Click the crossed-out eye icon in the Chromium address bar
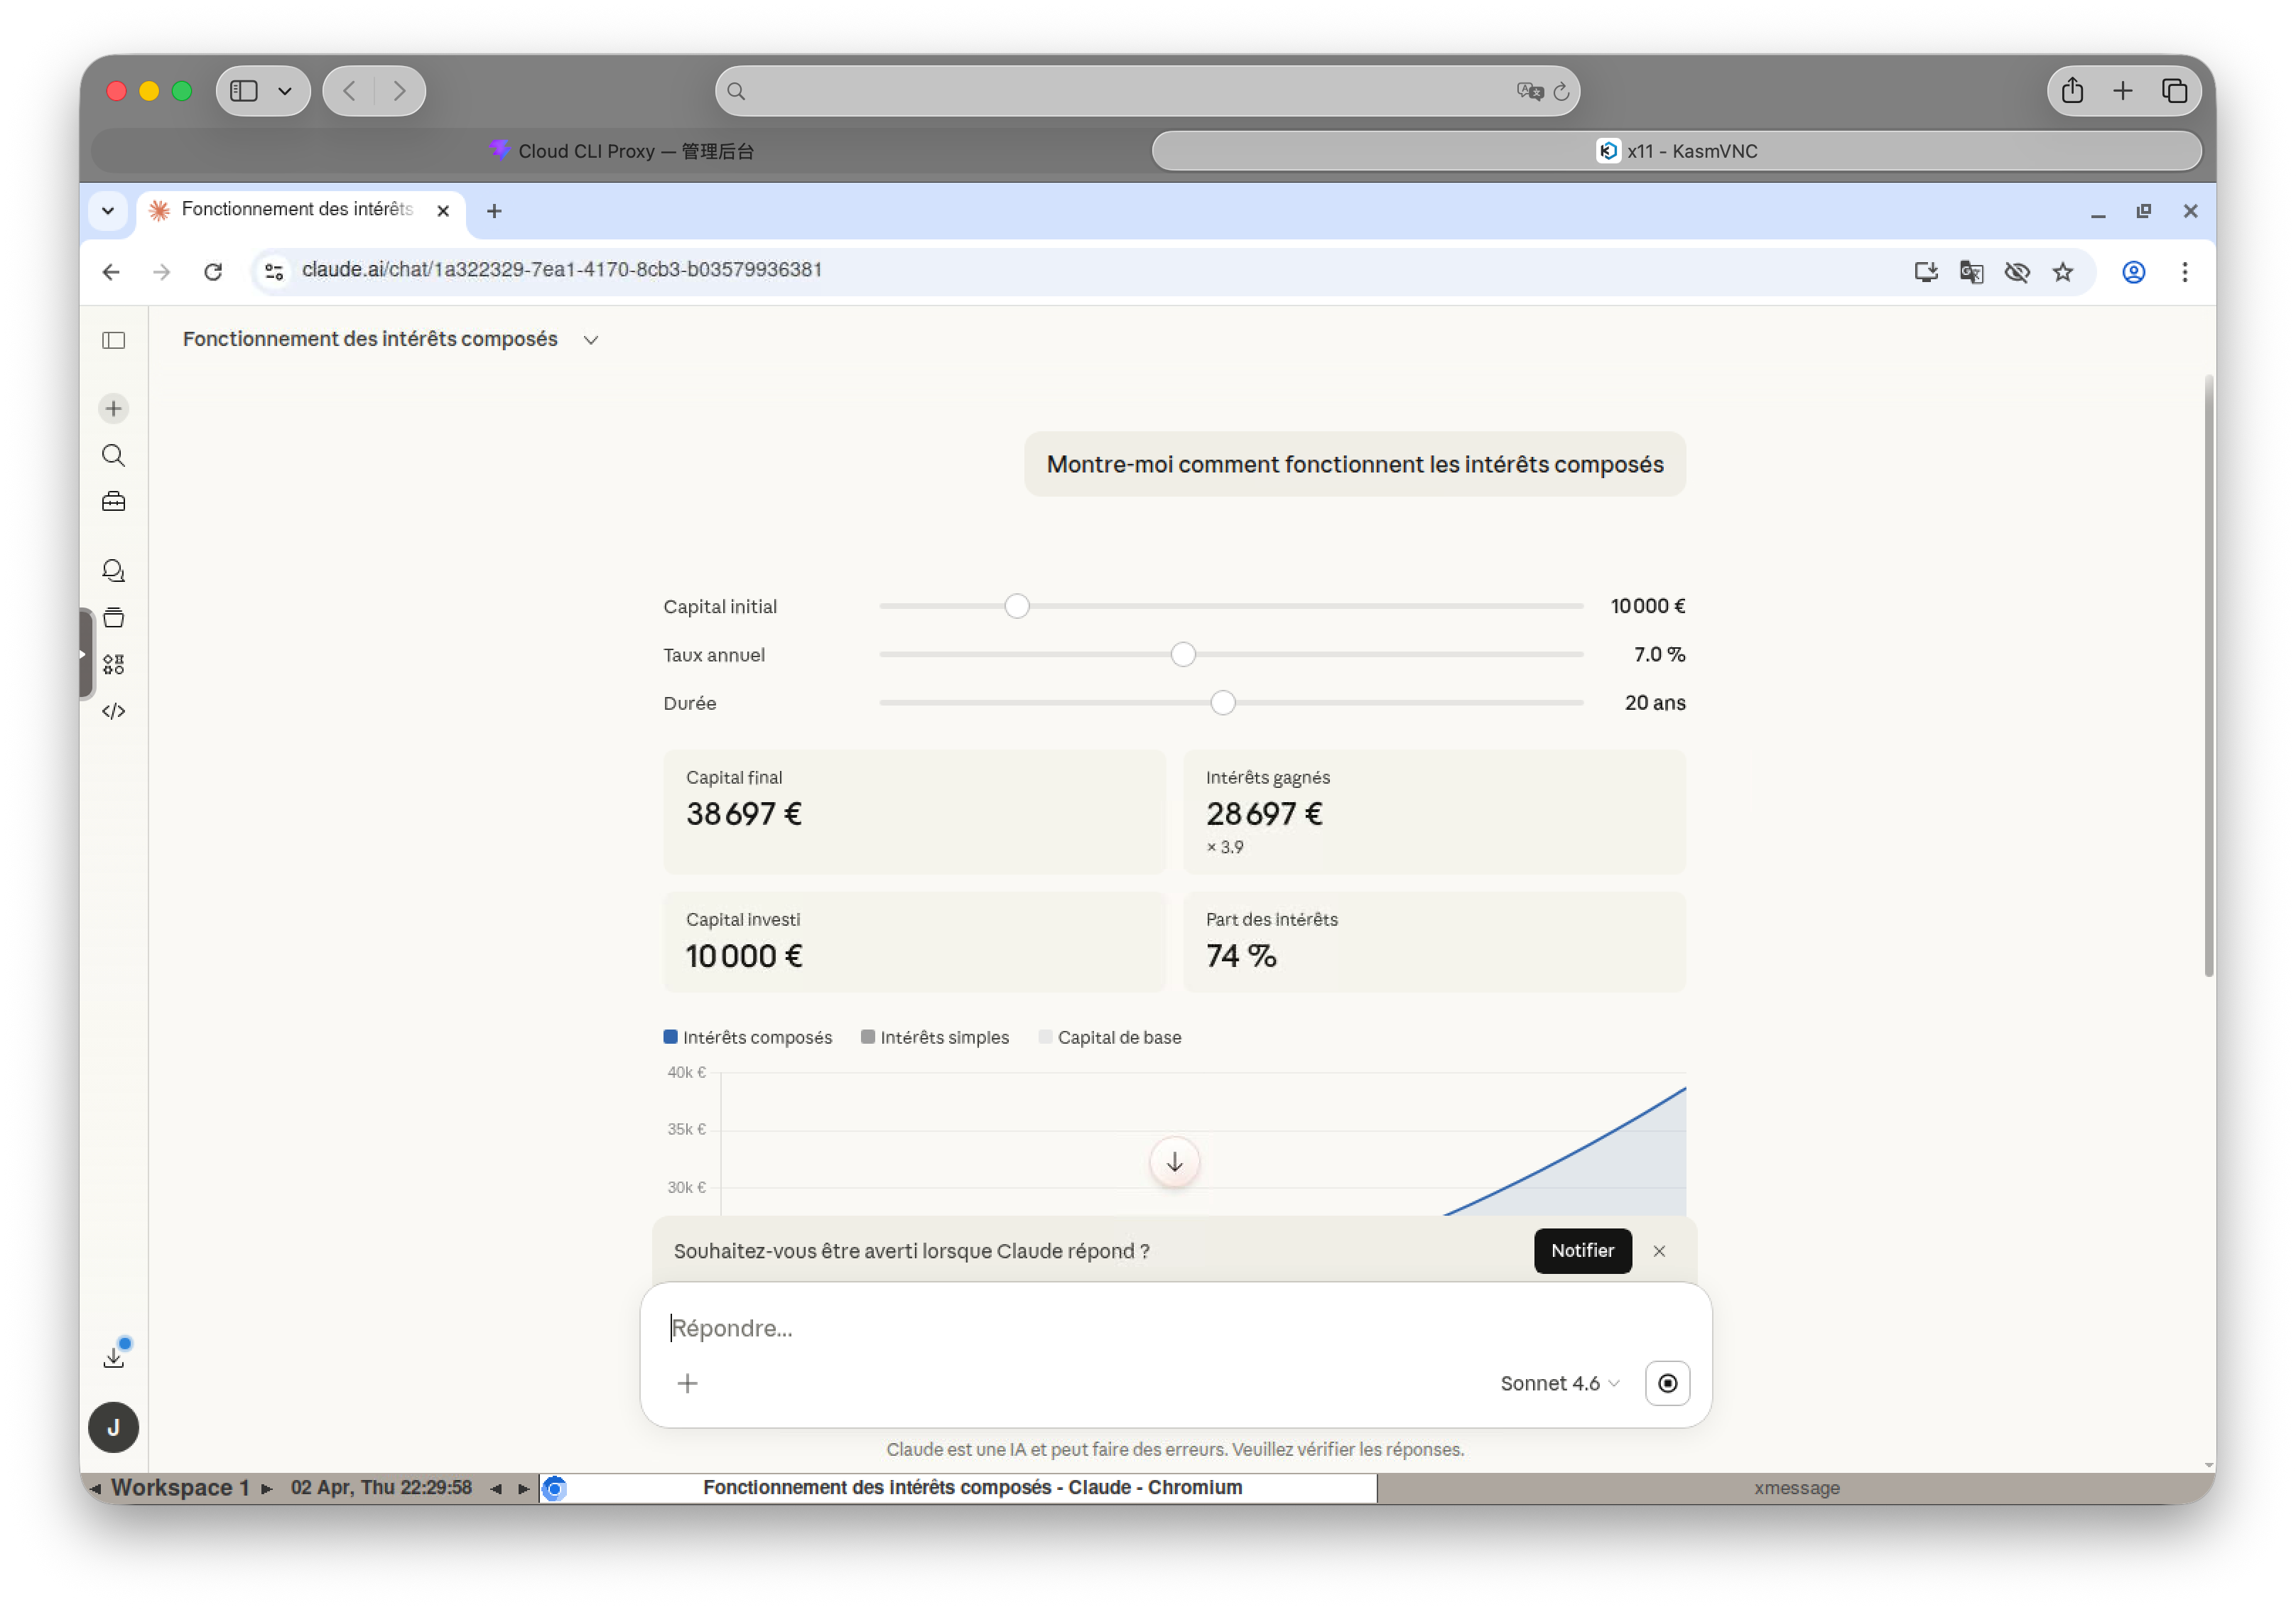 [x=2017, y=272]
